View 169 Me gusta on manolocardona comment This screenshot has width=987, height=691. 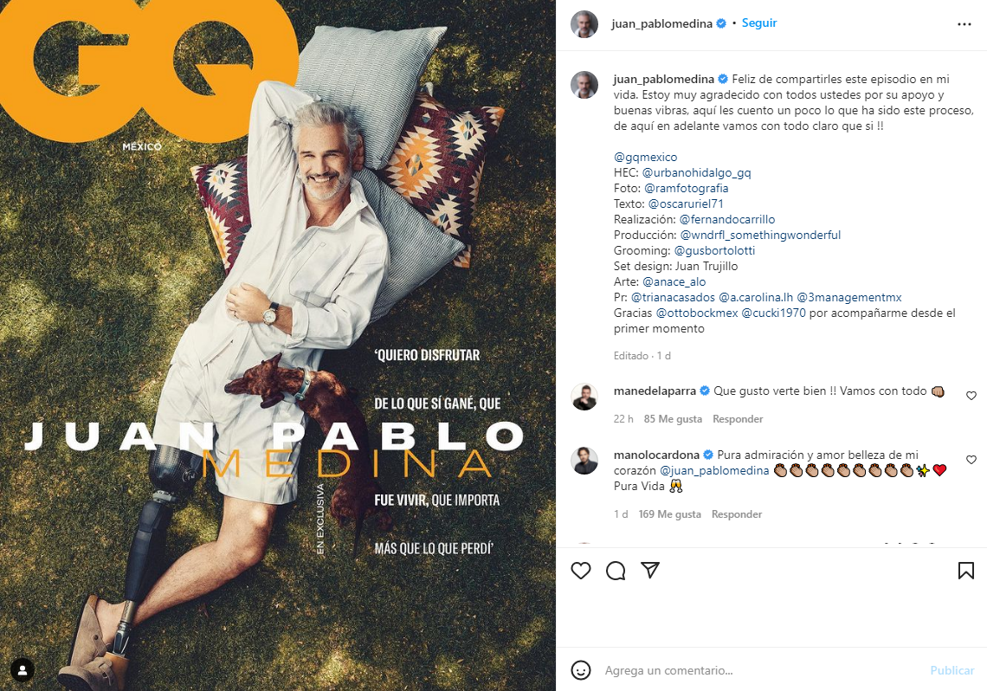(670, 514)
